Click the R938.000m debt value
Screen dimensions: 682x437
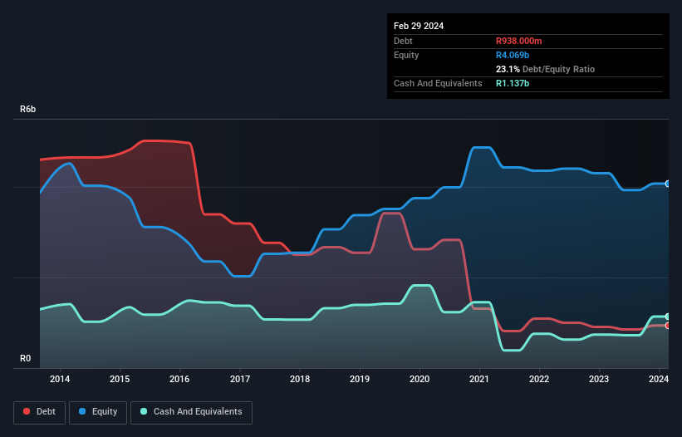pyautogui.click(x=519, y=41)
